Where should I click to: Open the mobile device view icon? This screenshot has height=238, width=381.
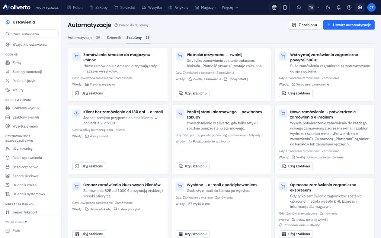coord(285,7)
